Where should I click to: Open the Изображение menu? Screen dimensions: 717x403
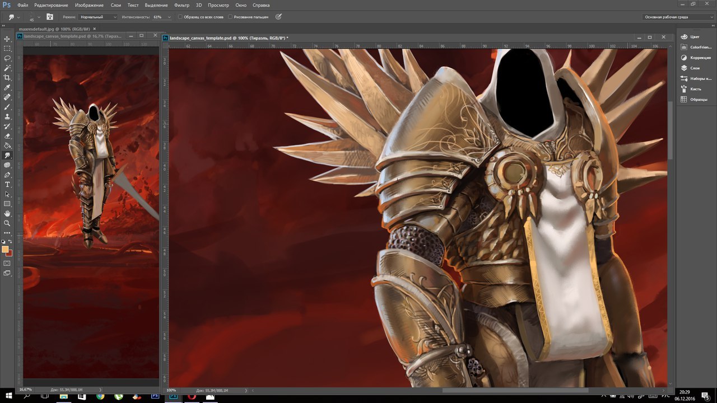coord(90,5)
